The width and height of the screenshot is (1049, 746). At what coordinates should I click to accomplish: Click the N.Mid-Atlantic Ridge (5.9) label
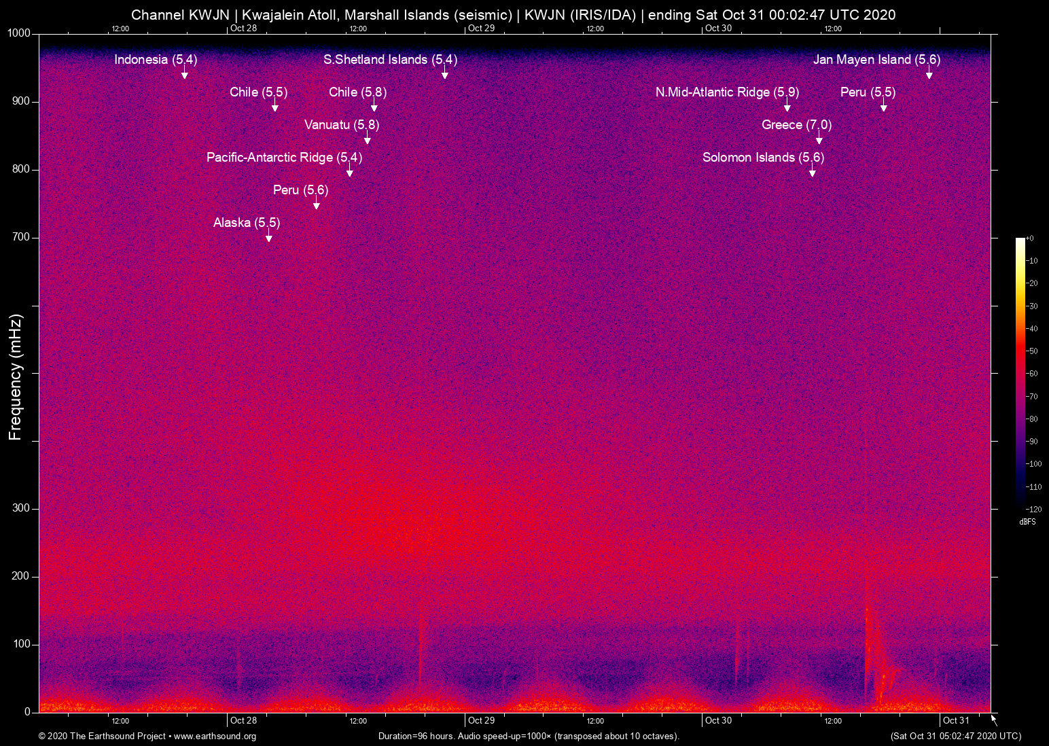click(x=727, y=92)
